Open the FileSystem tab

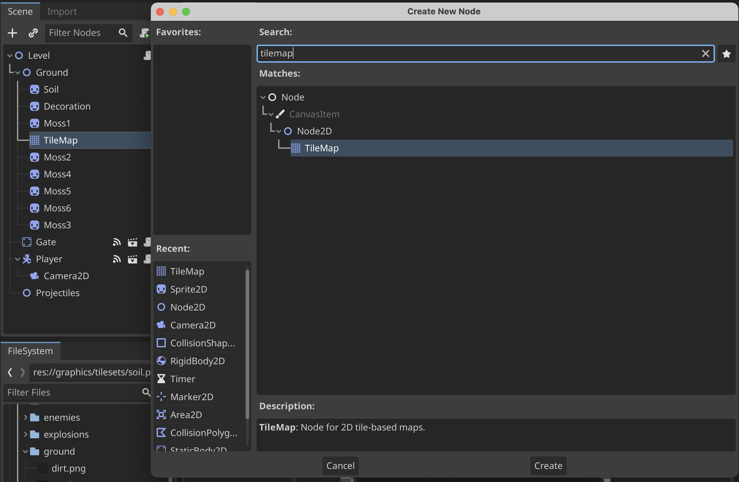pos(30,351)
